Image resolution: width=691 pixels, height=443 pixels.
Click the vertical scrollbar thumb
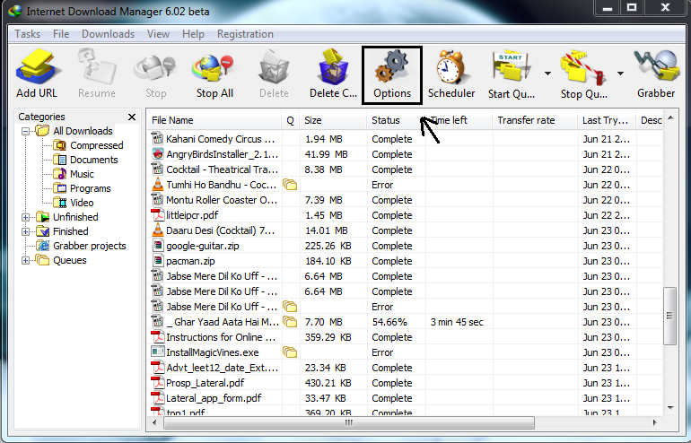[x=669, y=317]
